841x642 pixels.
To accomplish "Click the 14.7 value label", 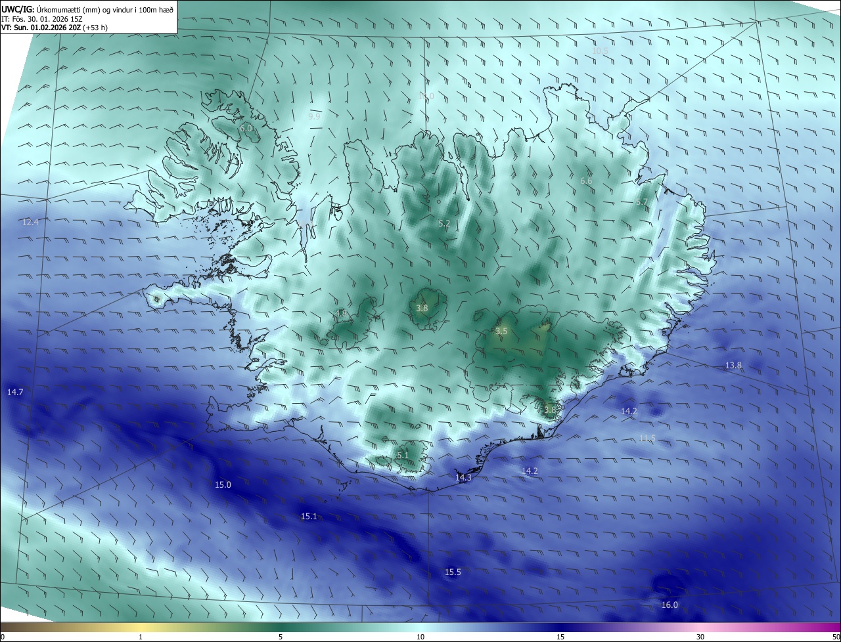I will pos(15,392).
